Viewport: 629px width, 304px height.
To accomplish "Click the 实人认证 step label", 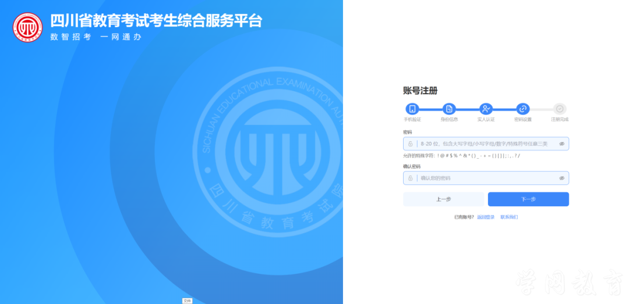I will coord(486,119).
